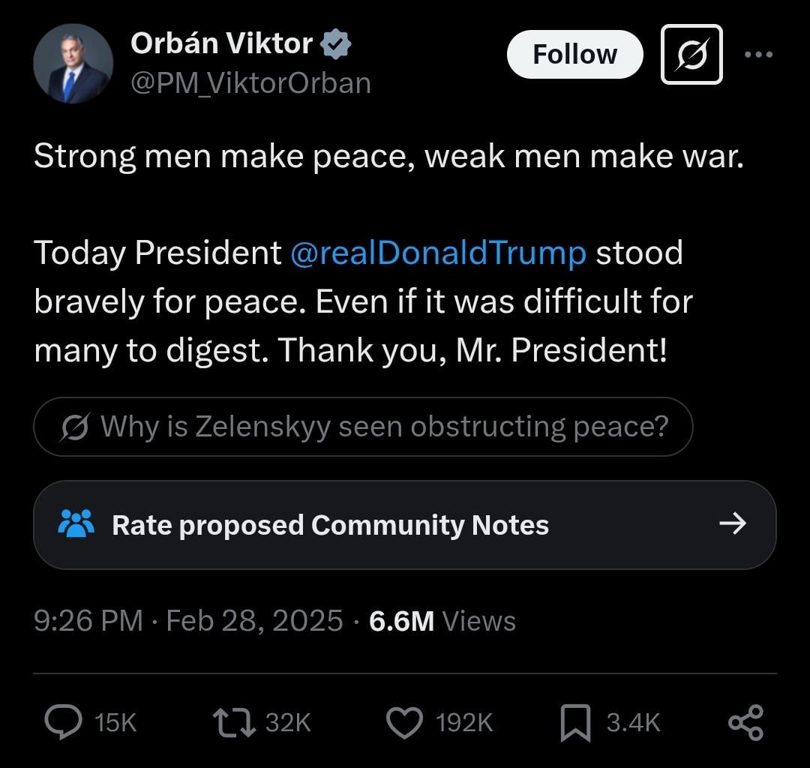Image resolution: width=810 pixels, height=768 pixels.
Task: Bookmark the post
Action: coord(575,722)
